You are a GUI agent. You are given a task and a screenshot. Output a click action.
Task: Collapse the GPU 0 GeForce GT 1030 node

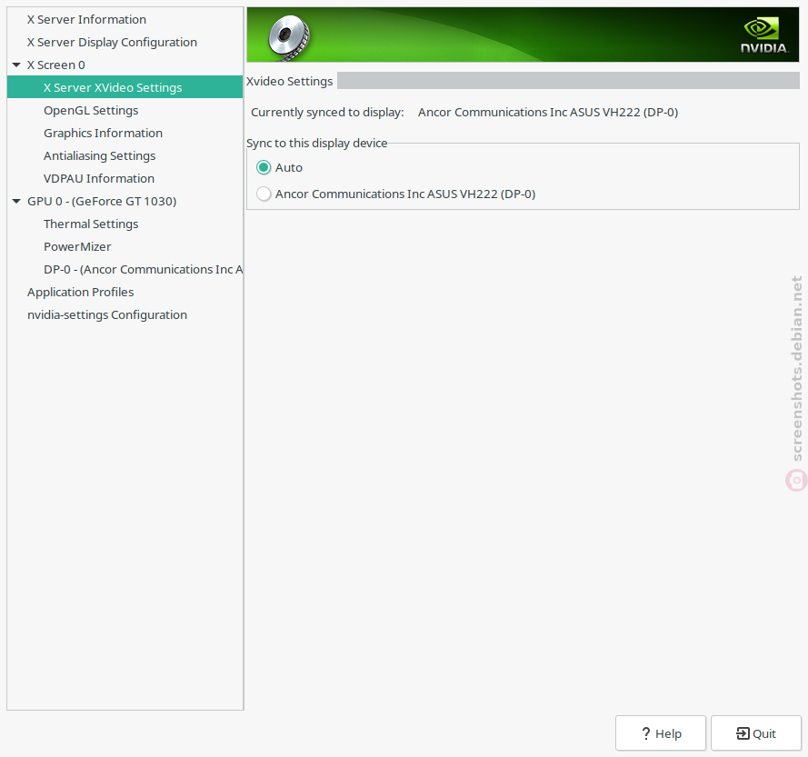click(16, 201)
